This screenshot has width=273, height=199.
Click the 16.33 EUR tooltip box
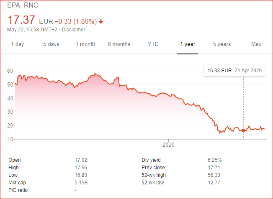[234, 71]
